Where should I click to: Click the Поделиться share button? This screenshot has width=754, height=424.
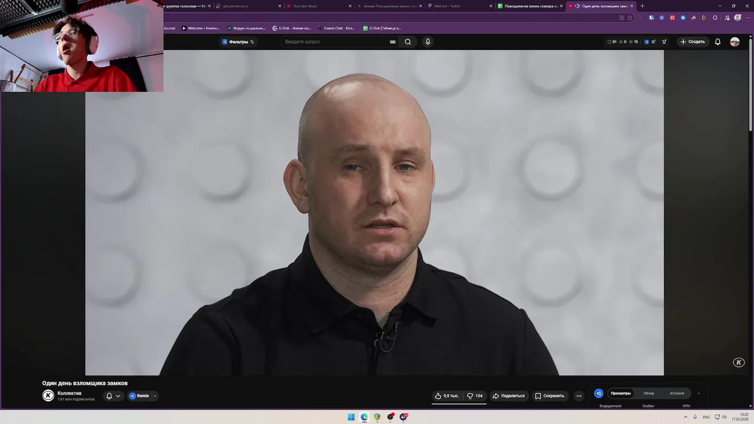(x=508, y=396)
